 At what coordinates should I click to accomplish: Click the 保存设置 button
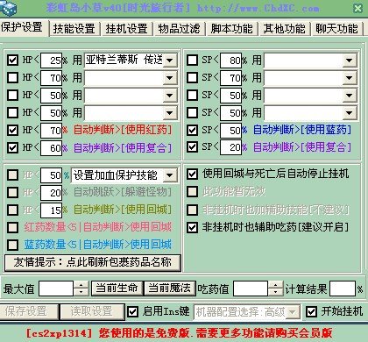coord(29,311)
